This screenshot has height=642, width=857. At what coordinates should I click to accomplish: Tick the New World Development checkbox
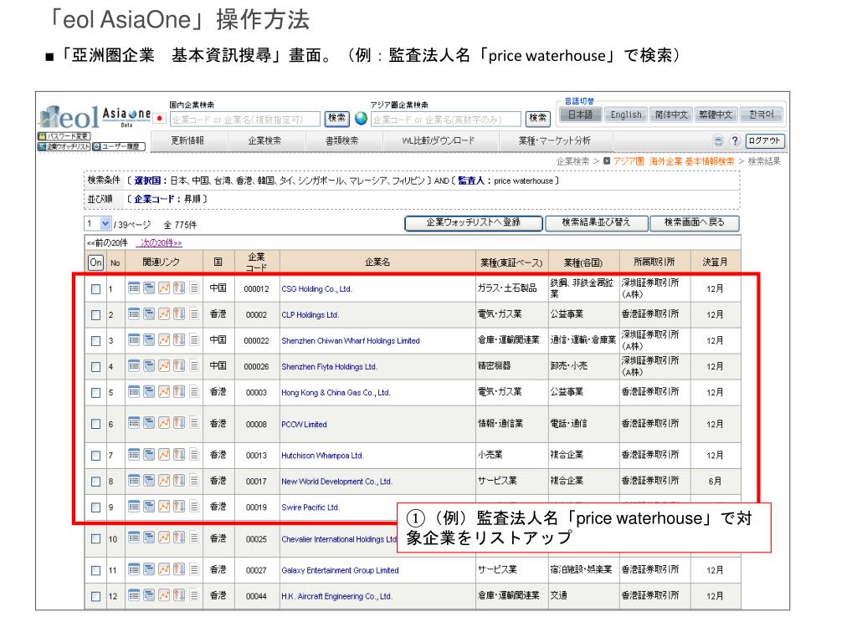click(x=96, y=481)
